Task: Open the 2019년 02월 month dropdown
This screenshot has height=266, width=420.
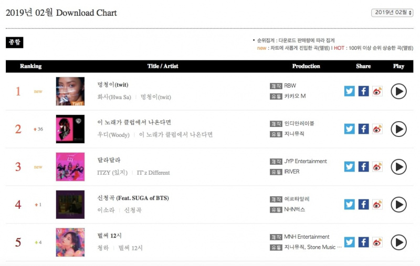Action: (x=392, y=13)
